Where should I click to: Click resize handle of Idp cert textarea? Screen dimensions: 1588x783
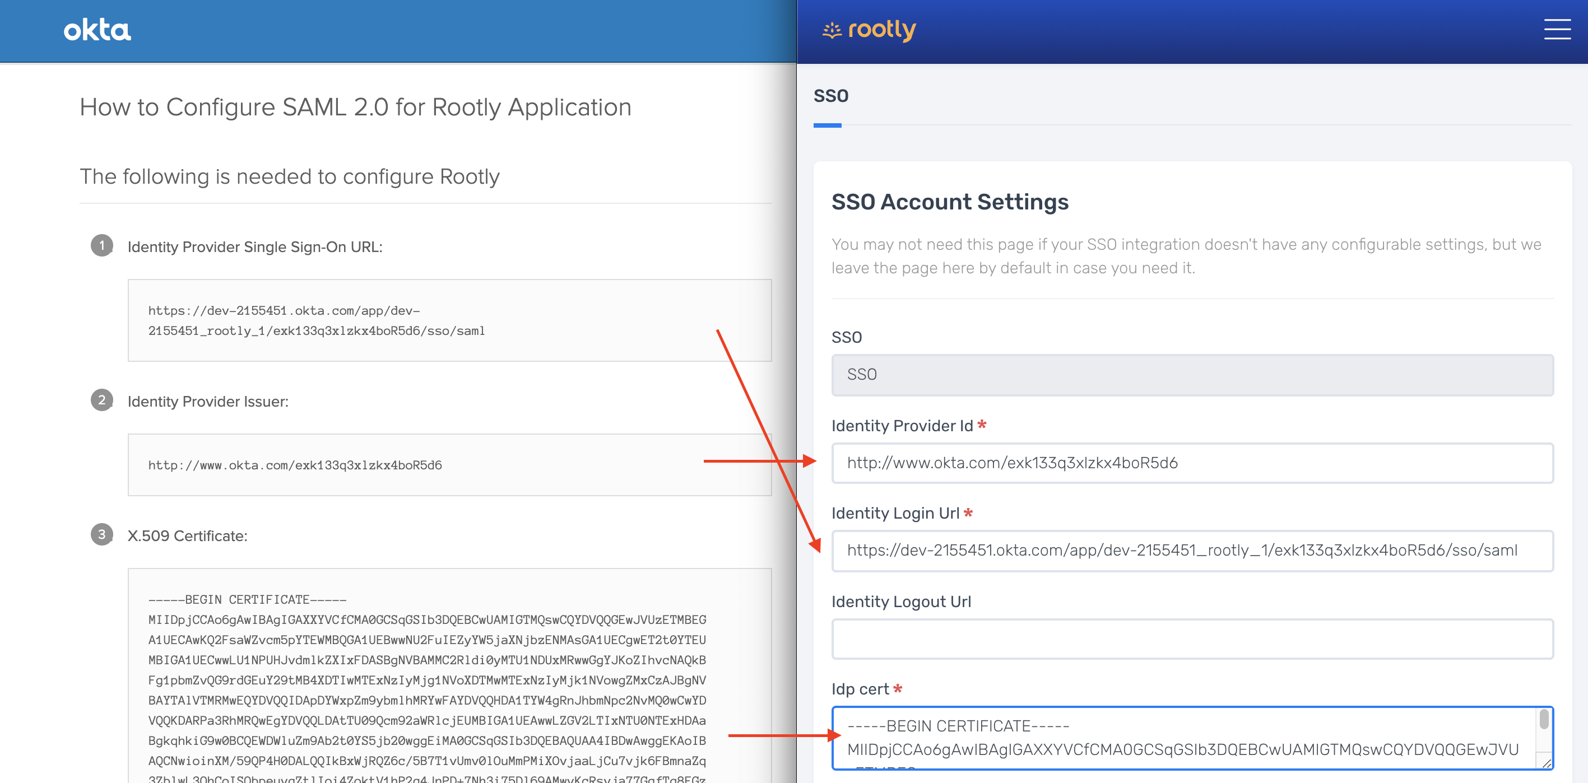1546,764
